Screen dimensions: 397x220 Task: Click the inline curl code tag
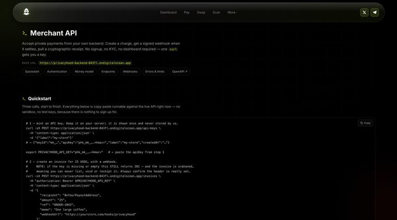[x=173, y=49]
